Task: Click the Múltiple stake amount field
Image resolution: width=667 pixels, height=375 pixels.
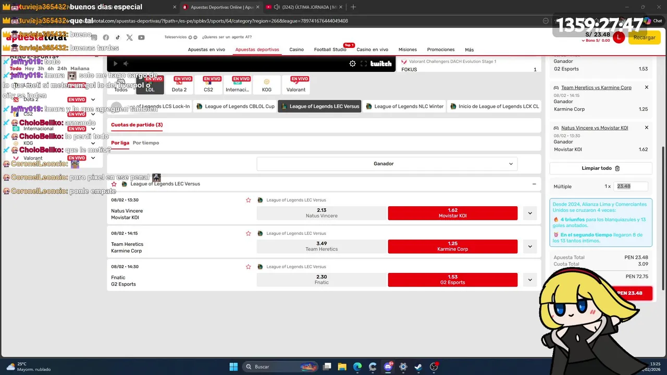Action: click(631, 186)
